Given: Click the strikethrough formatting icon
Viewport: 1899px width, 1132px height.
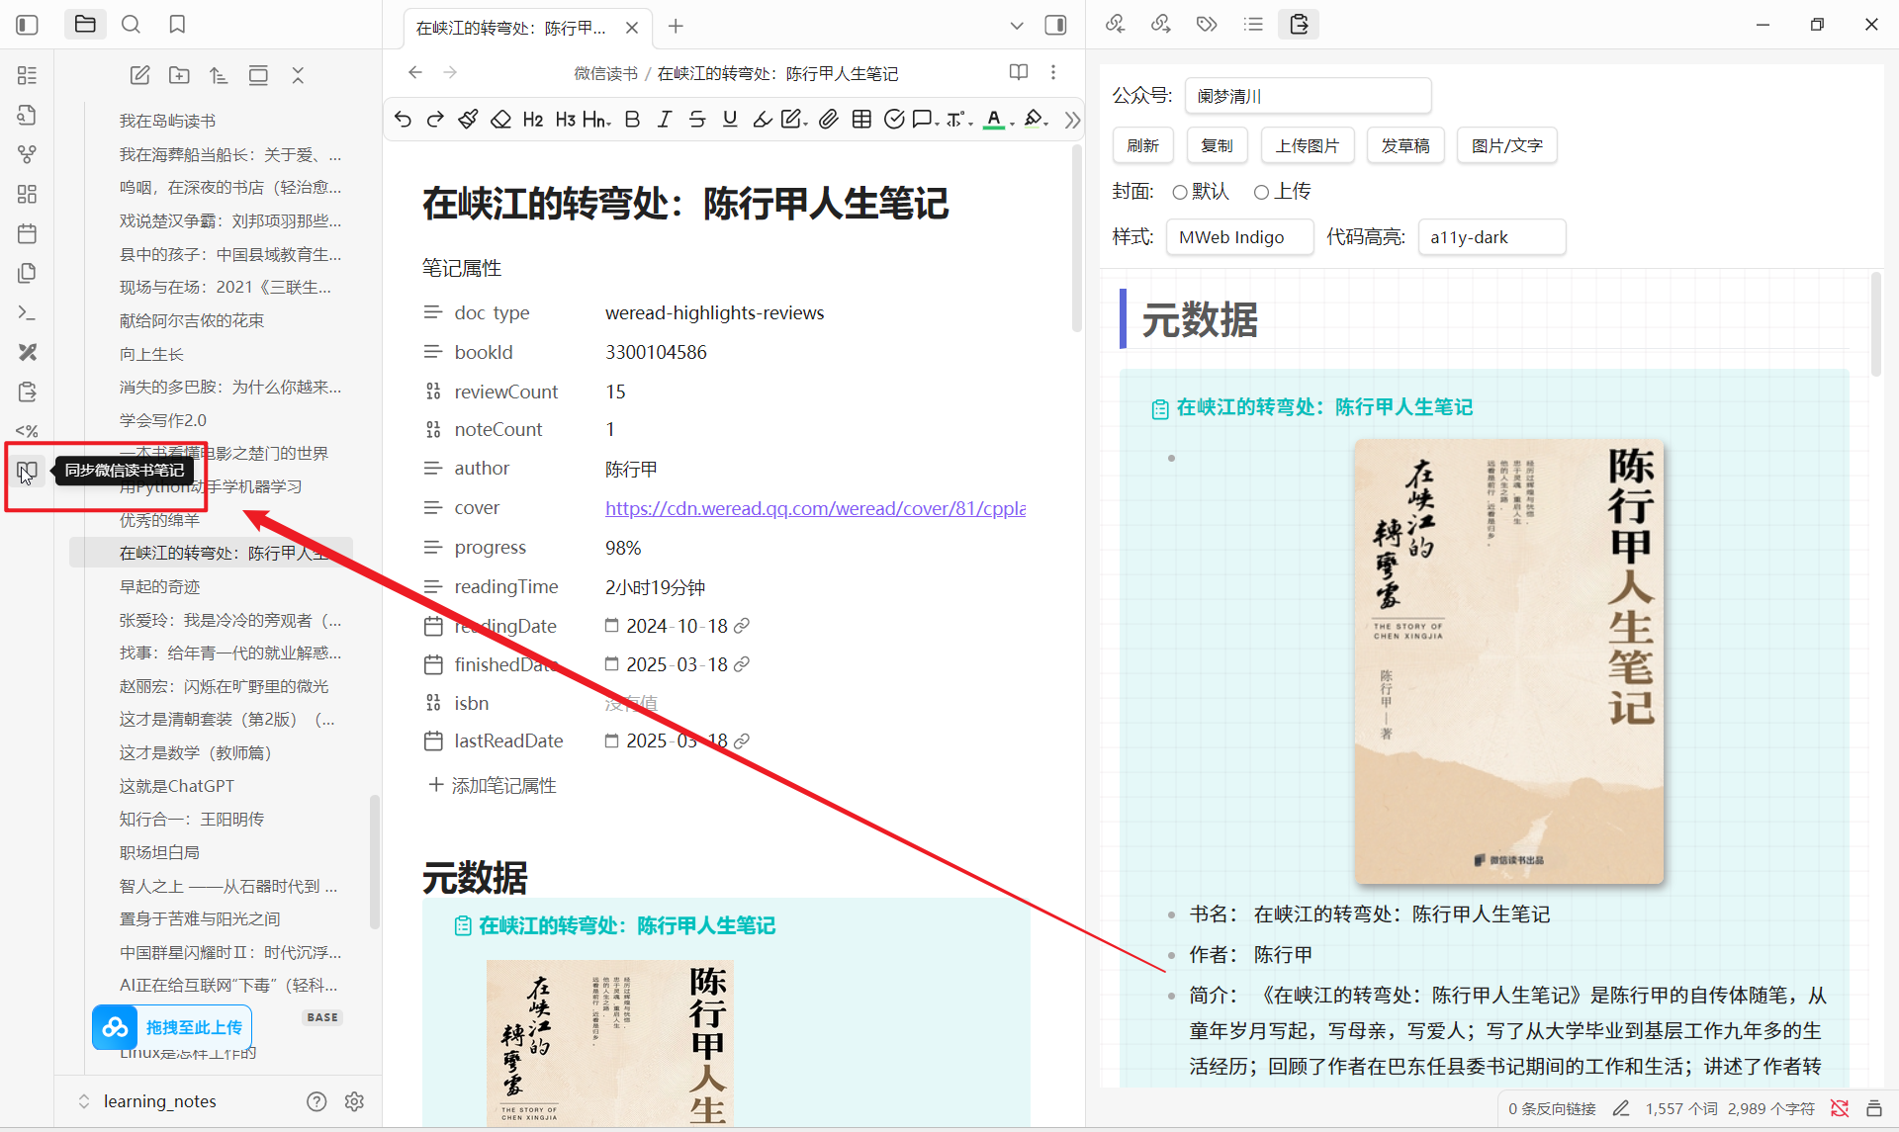Looking at the screenshot, I should pyautogui.click(x=697, y=120).
